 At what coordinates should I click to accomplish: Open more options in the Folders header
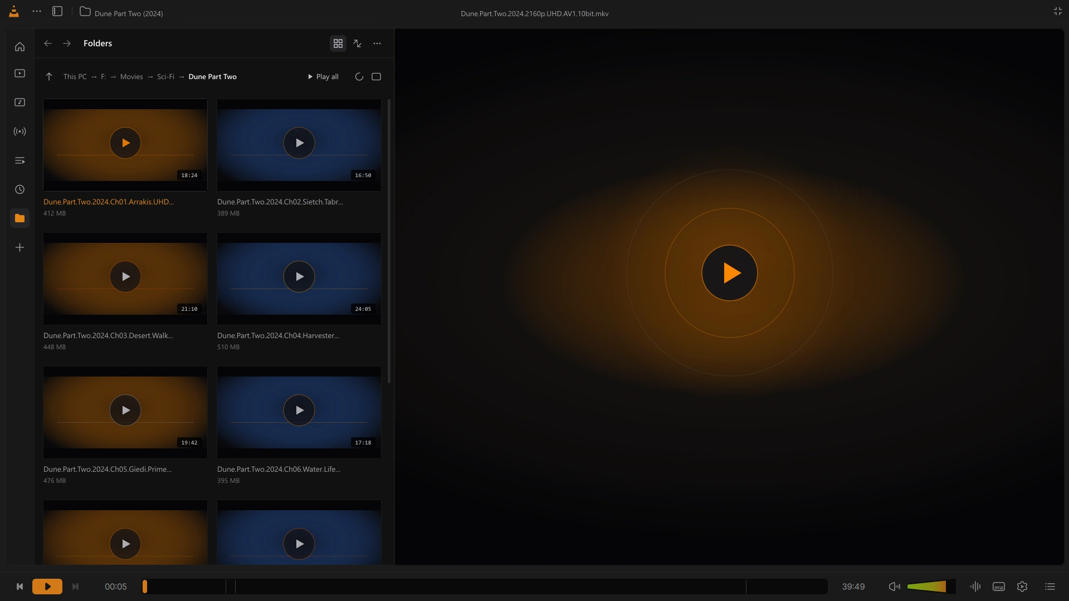click(x=377, y=43)
